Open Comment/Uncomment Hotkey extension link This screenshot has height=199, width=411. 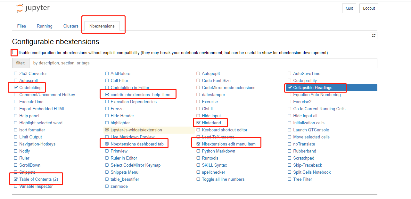pyautogui.click(x=47, y=95)
